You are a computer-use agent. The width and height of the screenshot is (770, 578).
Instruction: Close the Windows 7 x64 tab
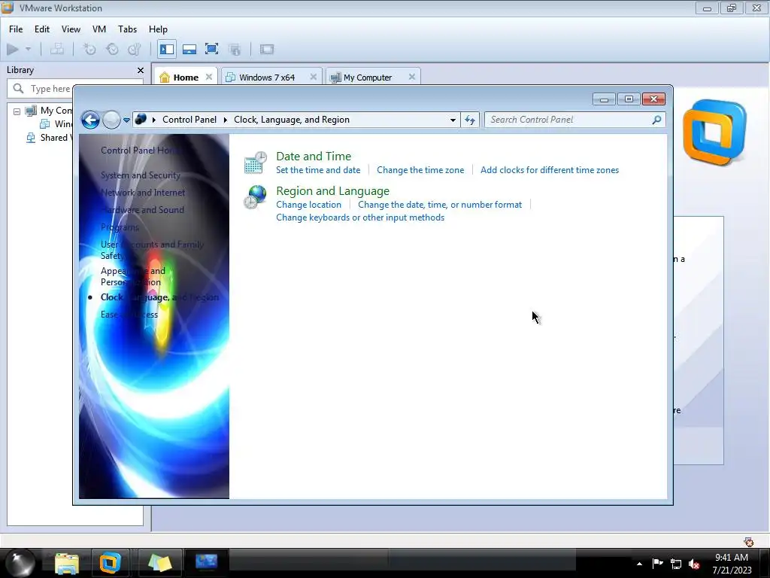314,77
